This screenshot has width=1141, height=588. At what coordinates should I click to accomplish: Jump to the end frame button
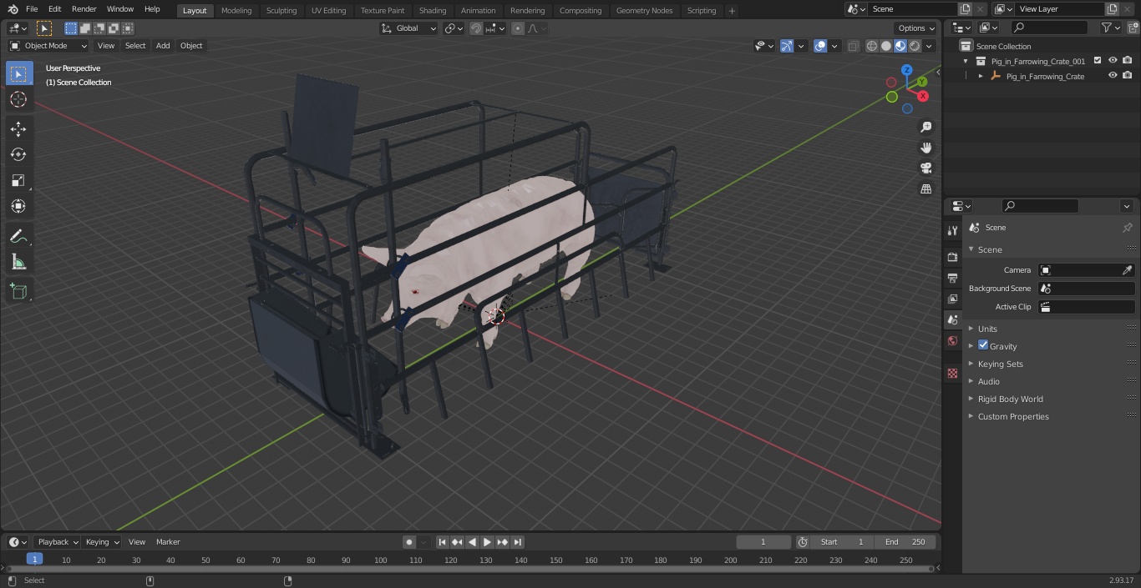coord(518,542)
